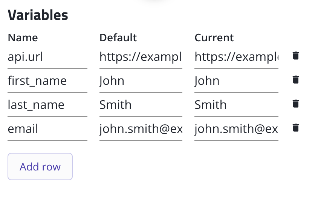
Task: Edit current value of api.url
Action: (236, 57)
